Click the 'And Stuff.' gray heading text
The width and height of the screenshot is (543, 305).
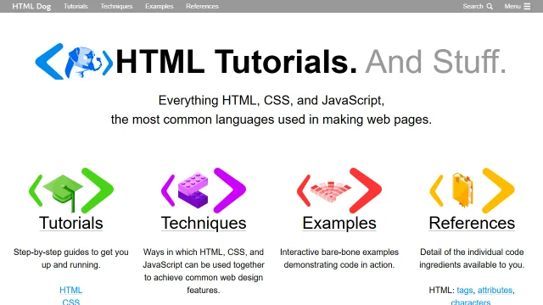tap(435, 62)
